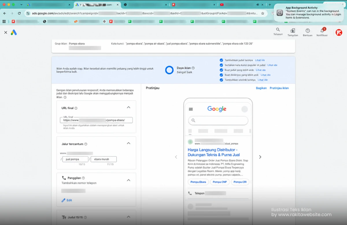Reload the page

coord(19,13)
